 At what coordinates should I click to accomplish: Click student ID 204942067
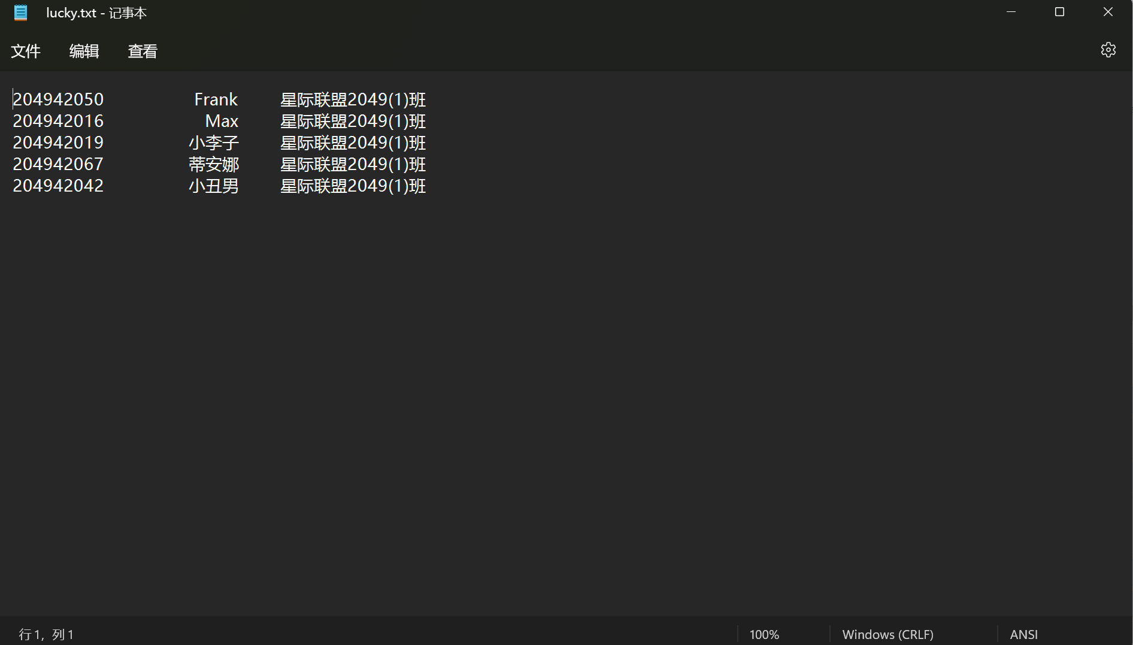coord(58,164)
